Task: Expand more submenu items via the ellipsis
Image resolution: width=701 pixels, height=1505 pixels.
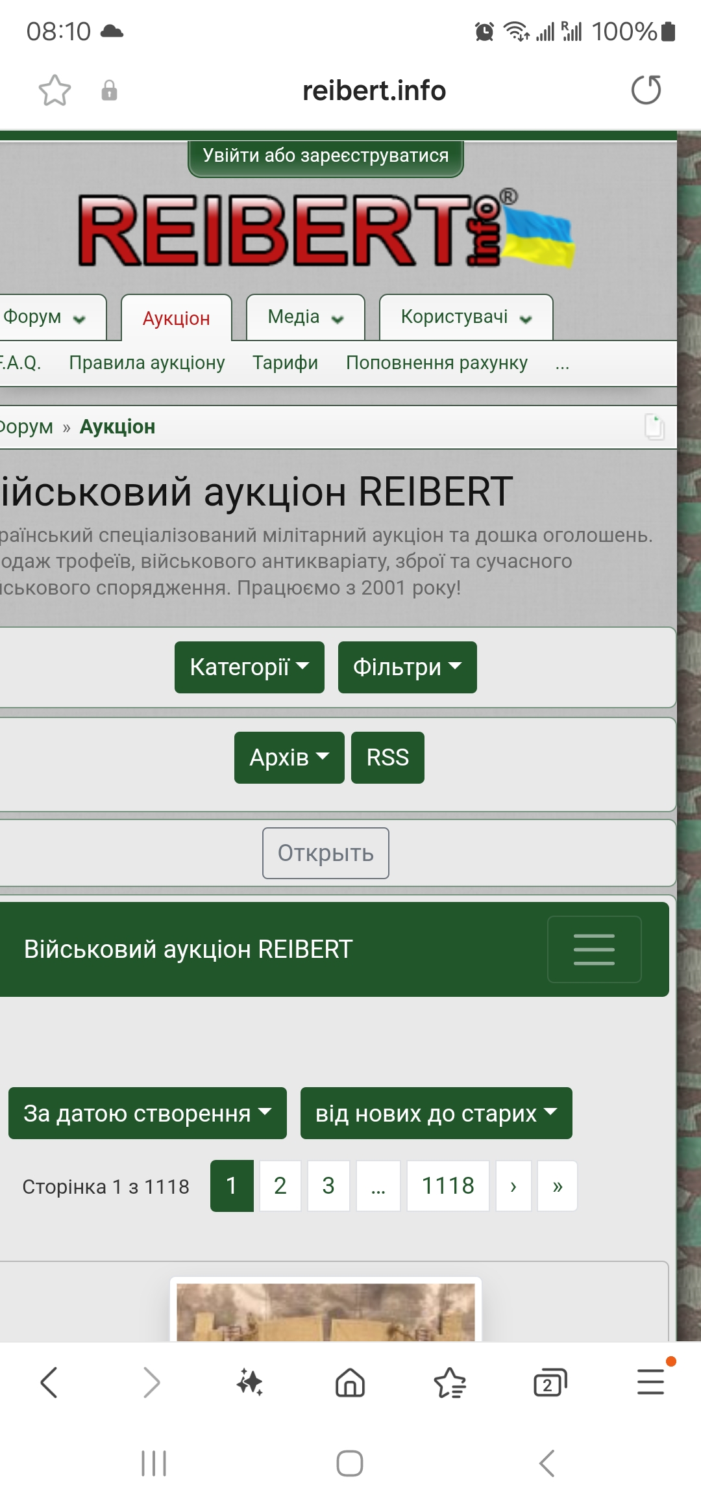Action: coord(562,363)
